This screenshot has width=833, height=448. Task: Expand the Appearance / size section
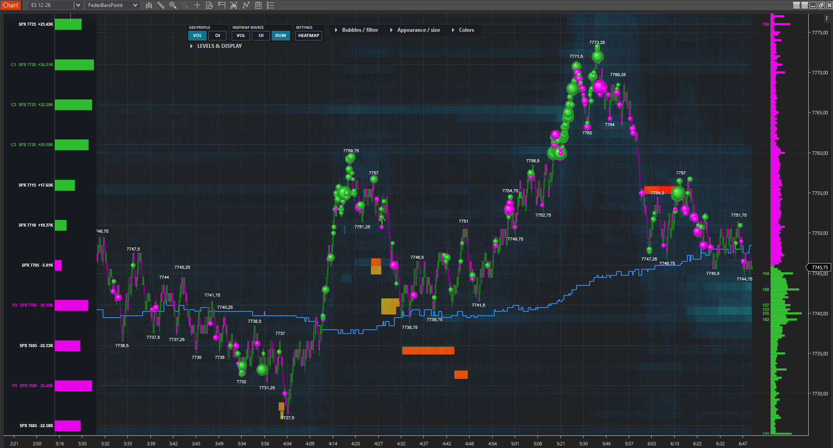415,30
